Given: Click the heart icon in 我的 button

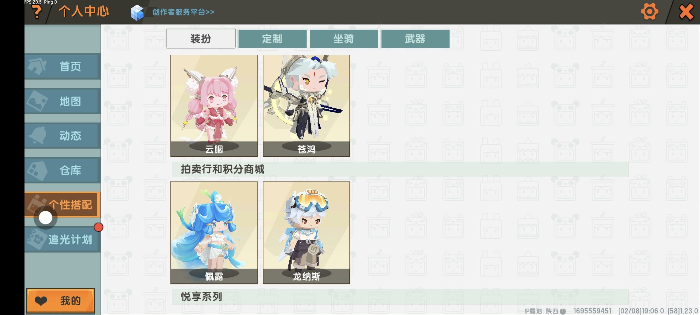Looking at the screenshot, I should point(41,301).
